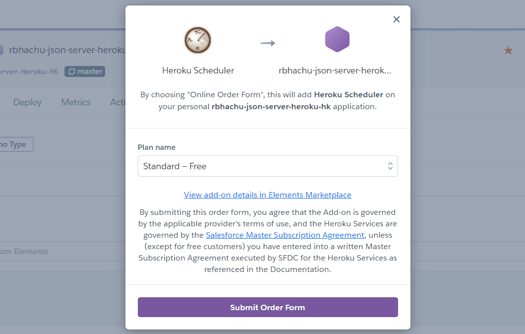Click the Server-Heroku-HK repository text
525x334 pixels.
click(29, 72)
